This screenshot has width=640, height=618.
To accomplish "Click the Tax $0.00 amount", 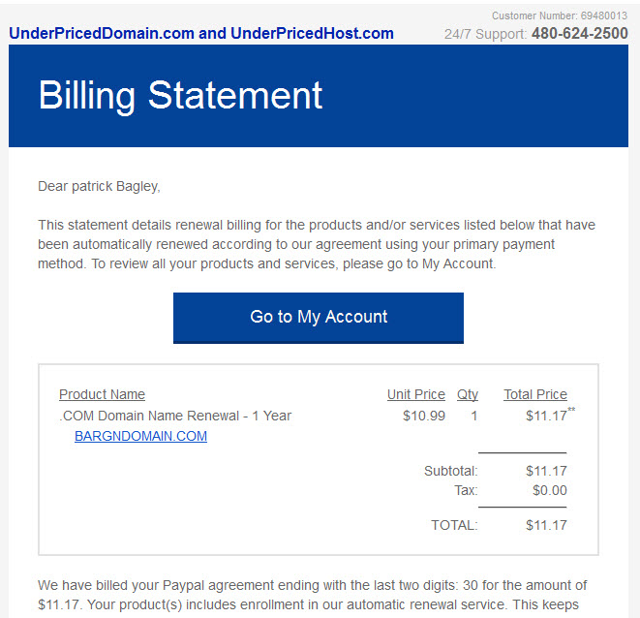I will tap(549, 490).
